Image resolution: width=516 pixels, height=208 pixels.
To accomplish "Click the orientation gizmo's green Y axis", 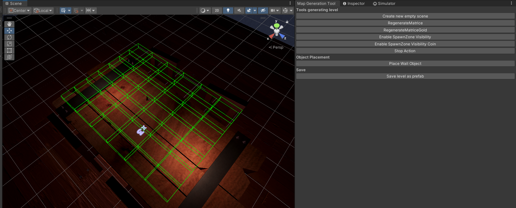I will pyautogui.click(x=276, y=26).
